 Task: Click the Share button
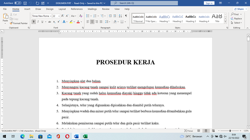[x=240, y=9]
